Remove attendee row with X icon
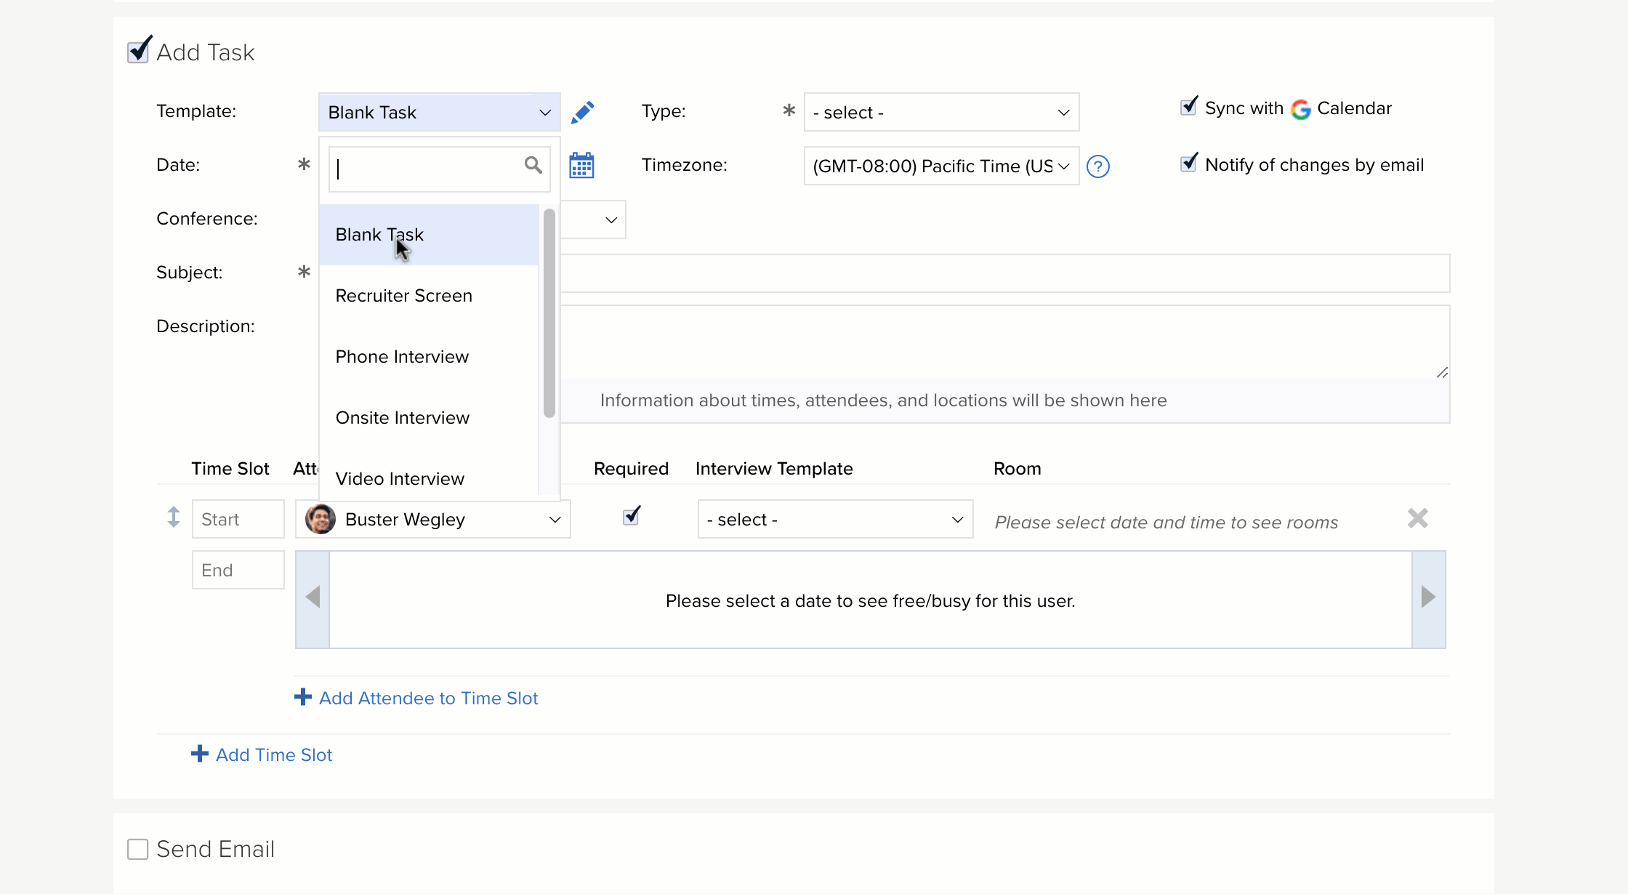Image resolution: width=1628 pixels, height=894 pixels. 1417,518
